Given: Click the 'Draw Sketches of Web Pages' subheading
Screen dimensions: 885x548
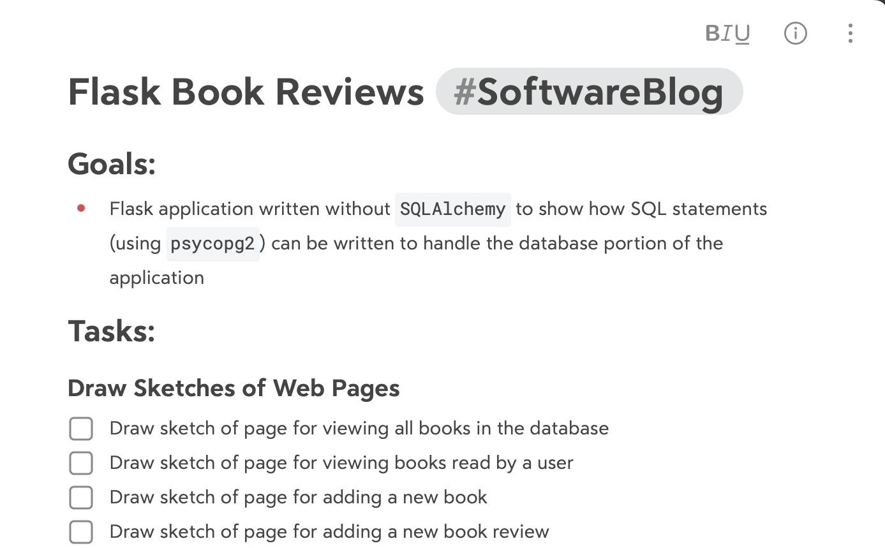Looking at the screenshot, I should point(234,388).
